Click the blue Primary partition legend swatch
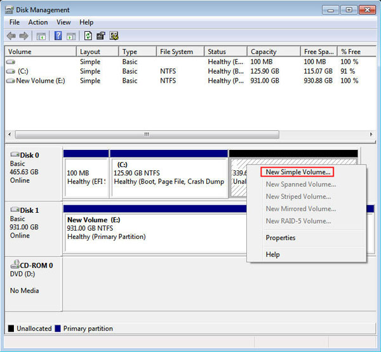This screenshot has height=352, width=381. tap(58, 328)
